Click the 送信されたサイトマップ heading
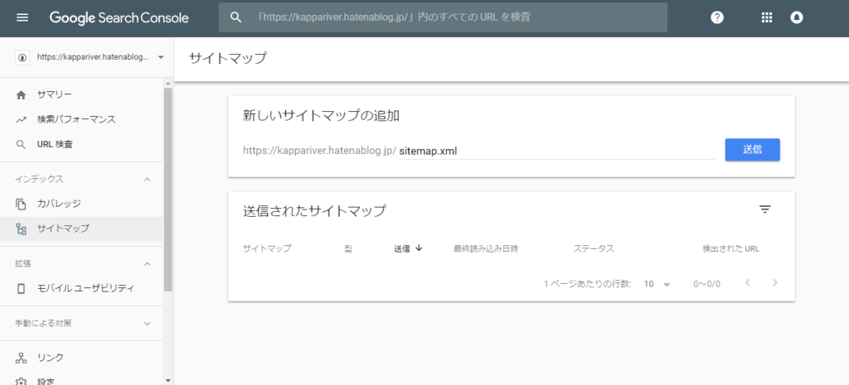Image resolution: width=849 pixels, height=385 pixels. 314,211
